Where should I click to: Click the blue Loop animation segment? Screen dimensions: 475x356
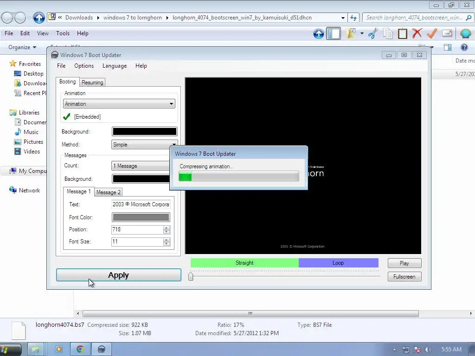click(338, 263)
